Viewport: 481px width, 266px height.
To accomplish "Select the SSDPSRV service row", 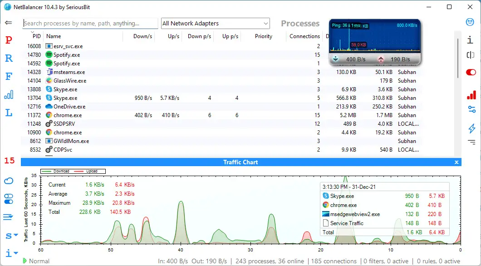I will pyautogui.click(x=222, y=123).
